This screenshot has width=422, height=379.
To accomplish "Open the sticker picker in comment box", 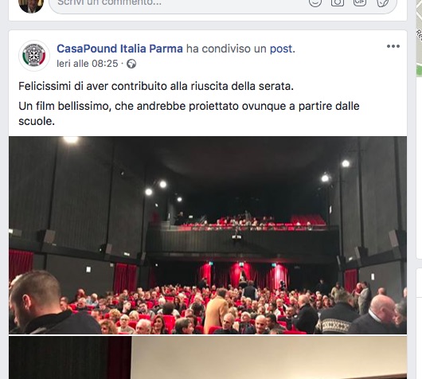I will click(x=382, y=2).
